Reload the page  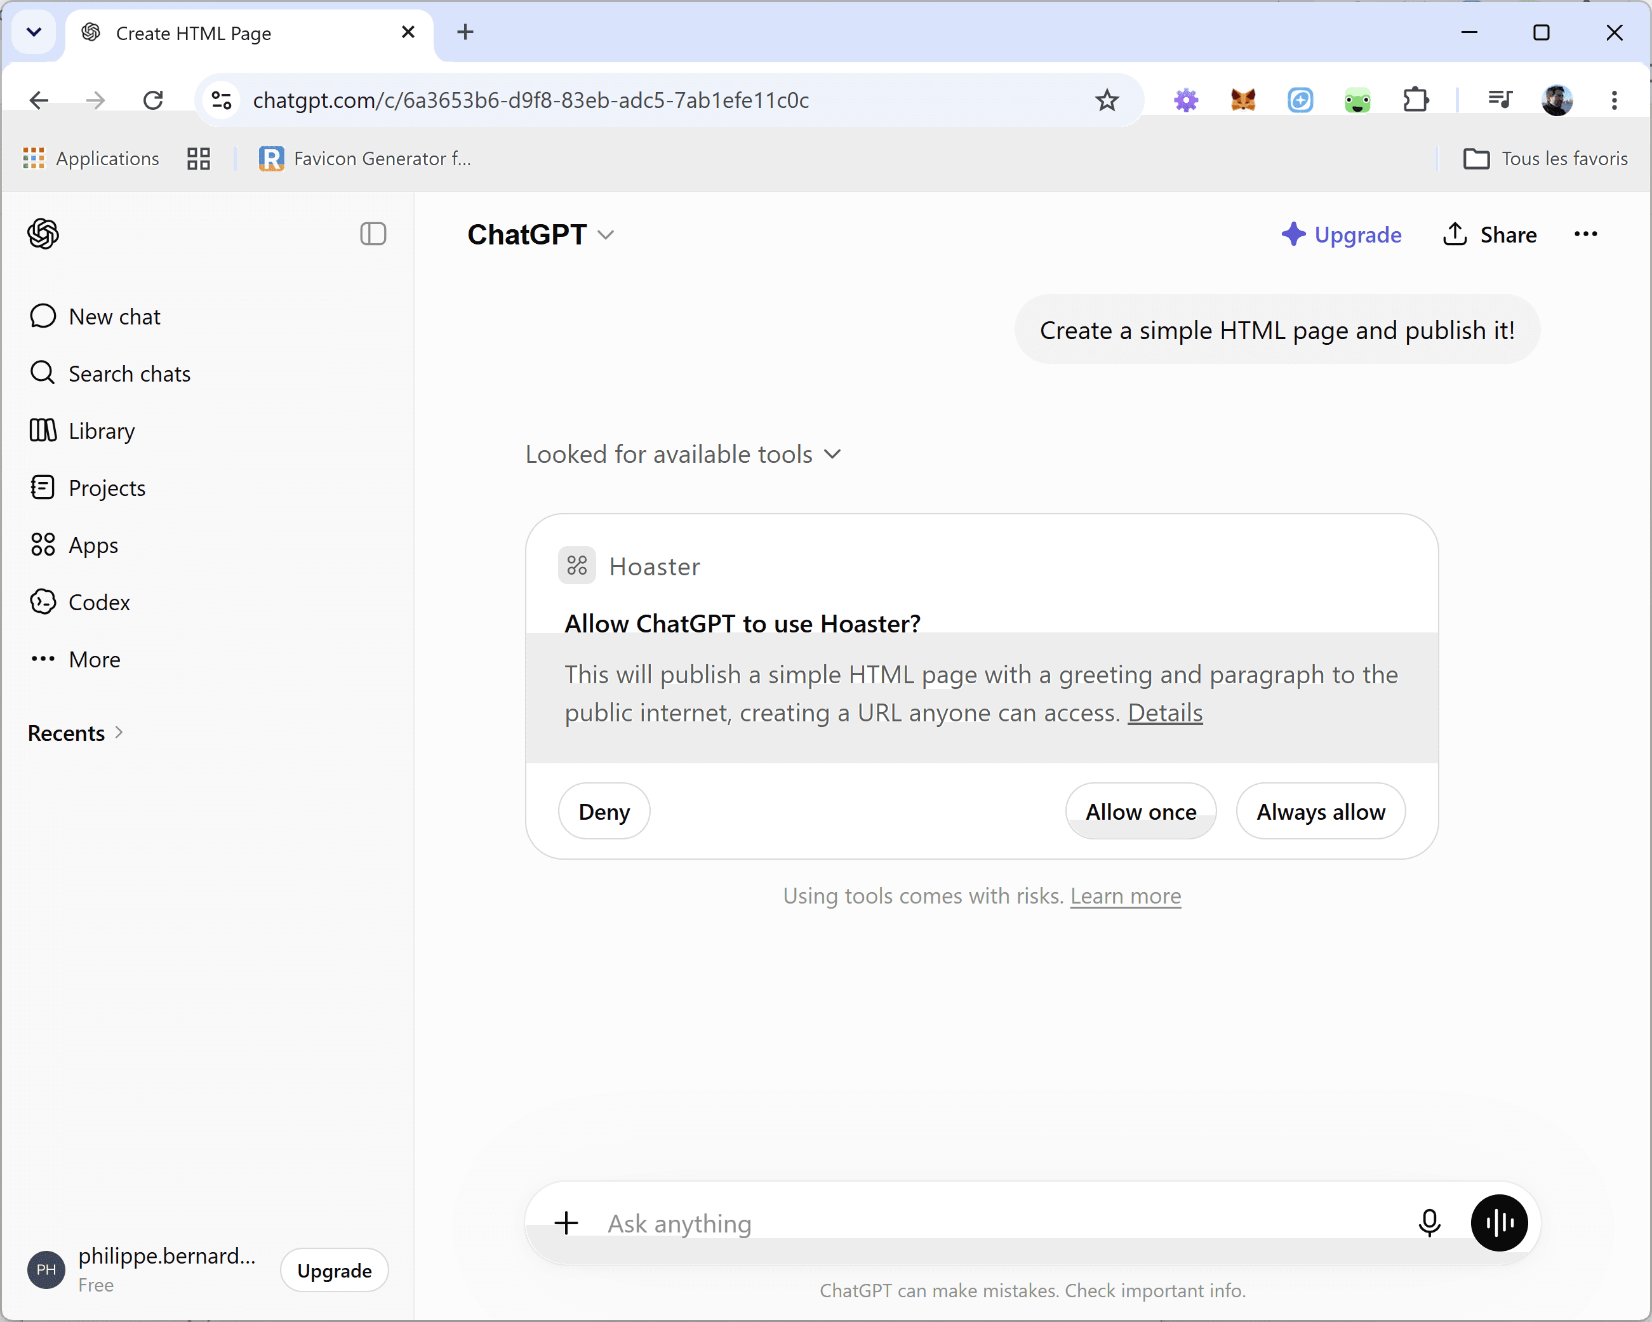152,100
